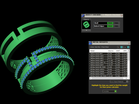Click the Shell FAIL indicator
Image resolution: width=139 pixels, height=104 pixels.
click(116, 23)
